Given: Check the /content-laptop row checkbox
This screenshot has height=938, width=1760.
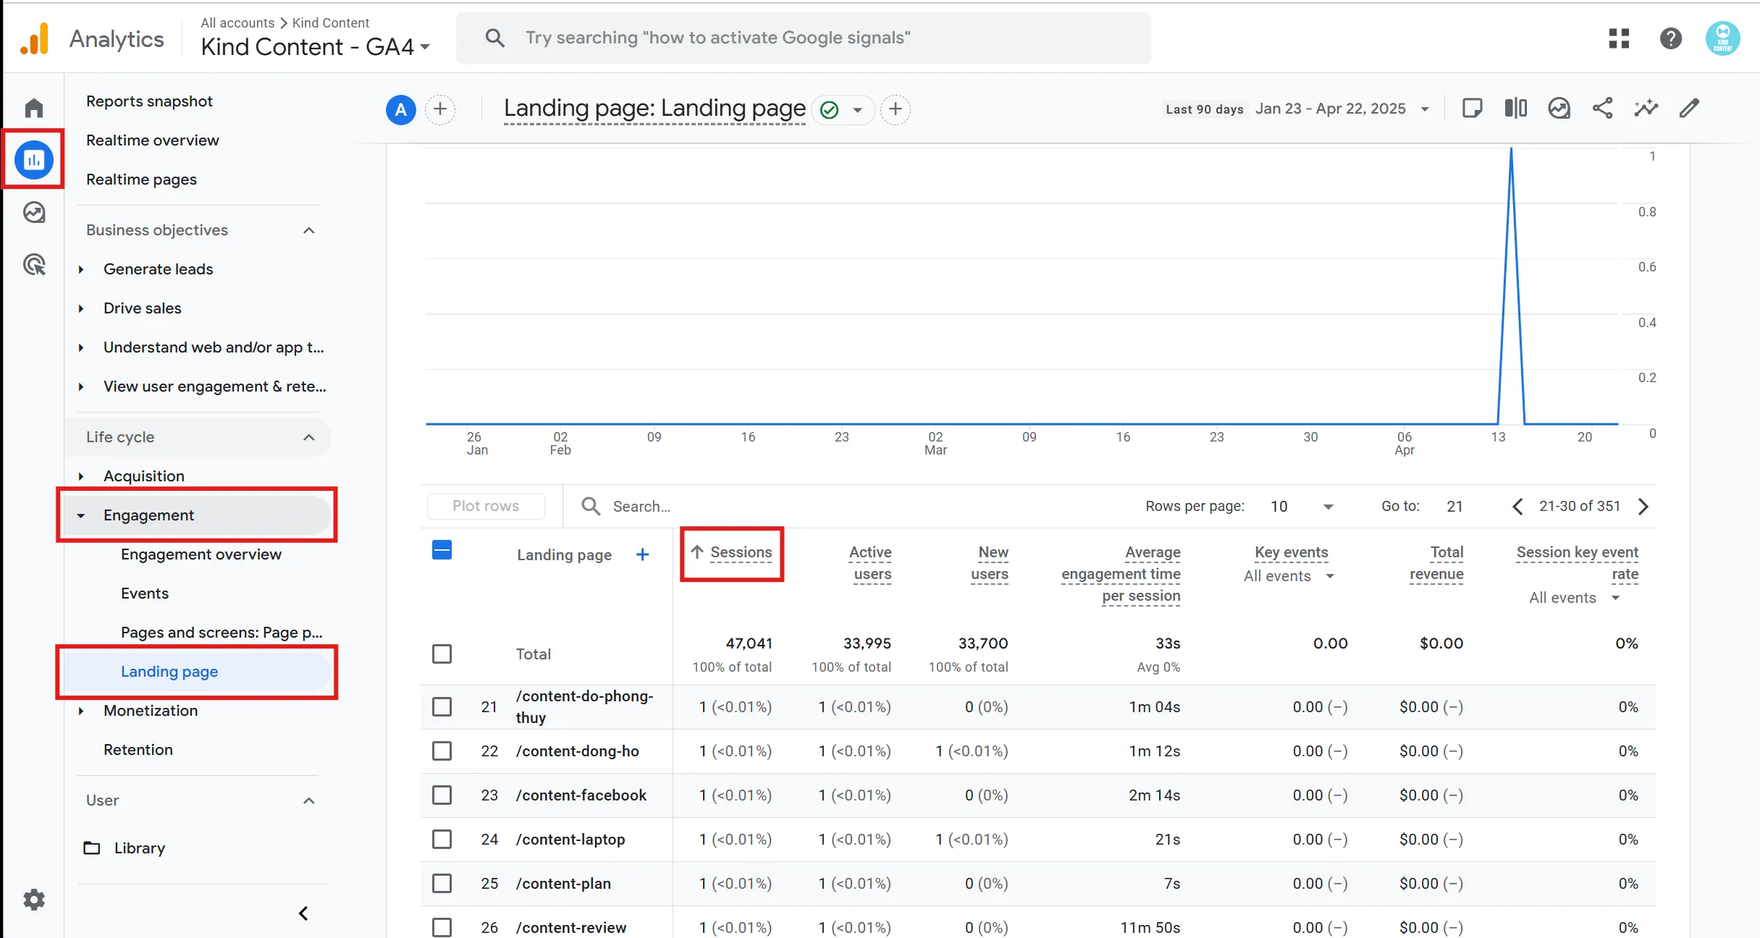Looking at the screenshot, I should 442,840.
